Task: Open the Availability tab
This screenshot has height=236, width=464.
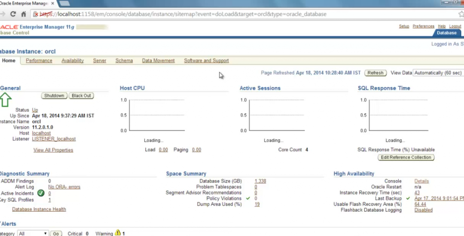Action: (x=72, y=61)
